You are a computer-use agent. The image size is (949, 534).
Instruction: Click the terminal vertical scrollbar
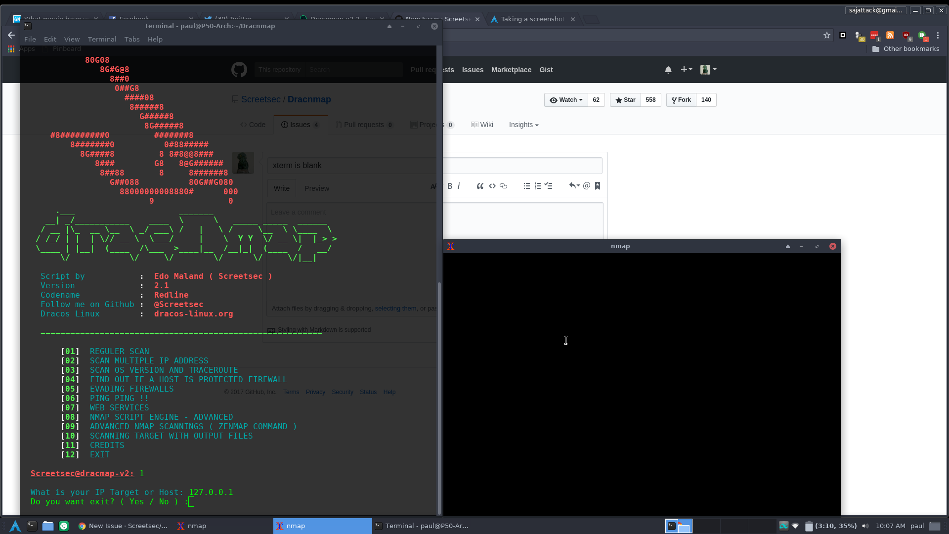[x=439, y=396]
